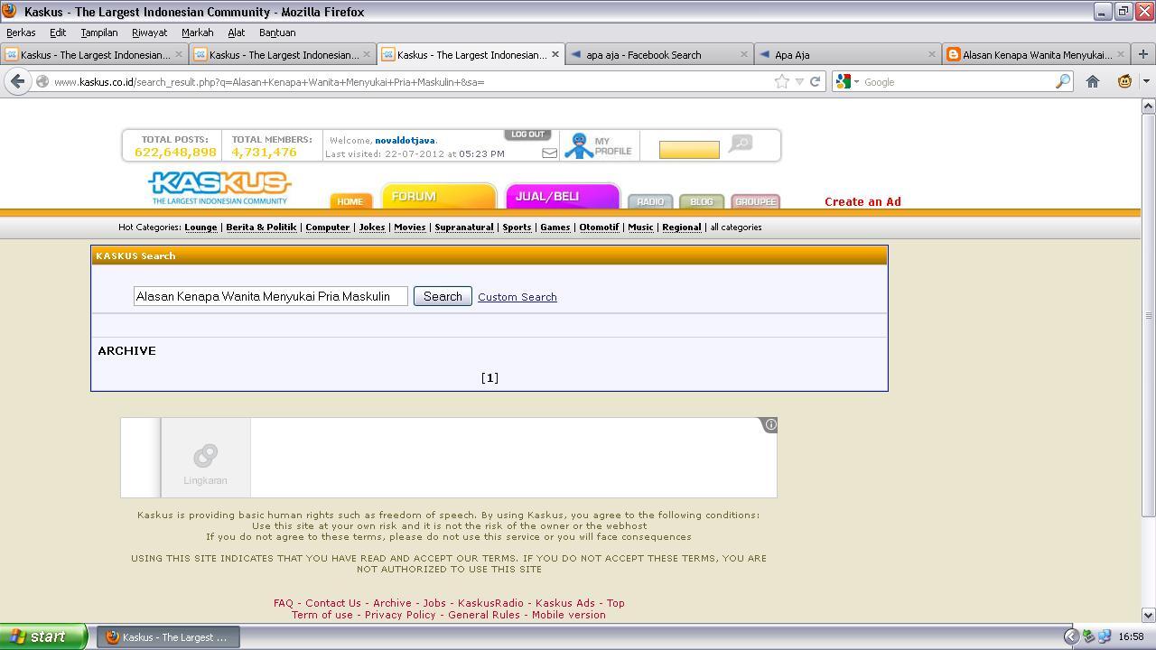The height and width of the screenshot is (650, 1156).
Task: Open the Google search engine selector
Action: coord(847,81)
